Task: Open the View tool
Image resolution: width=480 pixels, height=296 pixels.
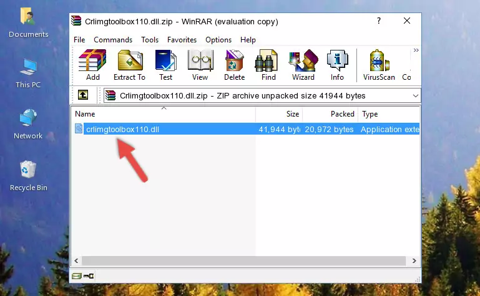Action: [x=200, y=65]
